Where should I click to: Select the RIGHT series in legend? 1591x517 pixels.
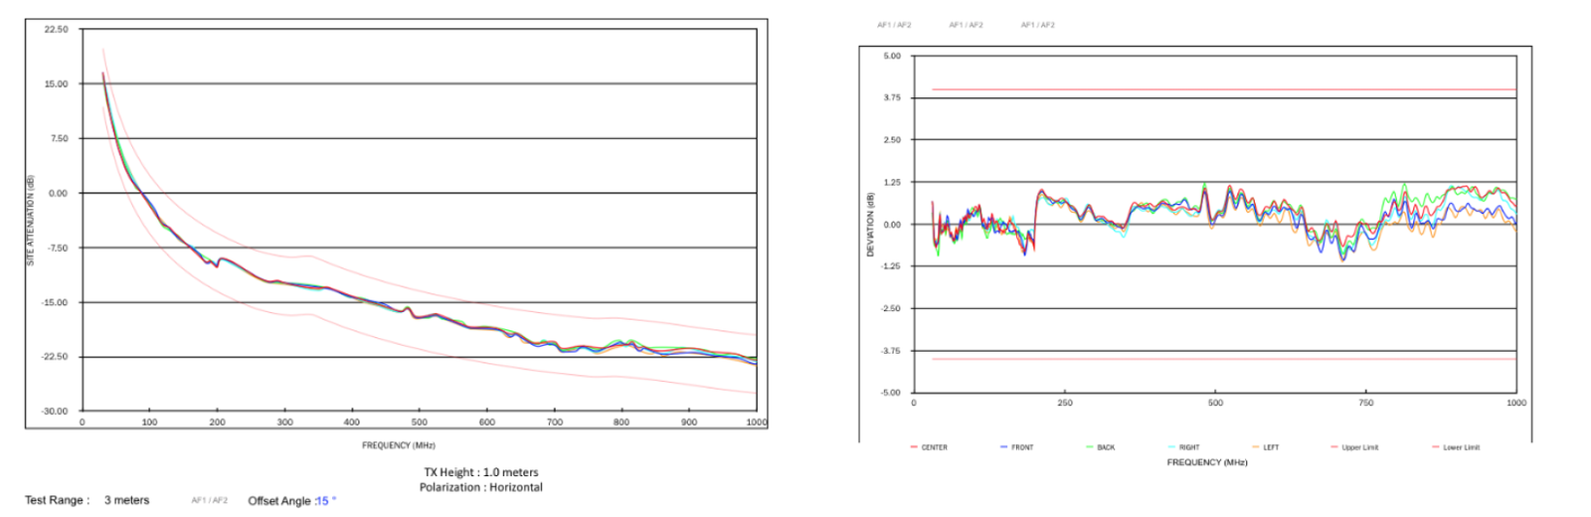[1189, 447]
